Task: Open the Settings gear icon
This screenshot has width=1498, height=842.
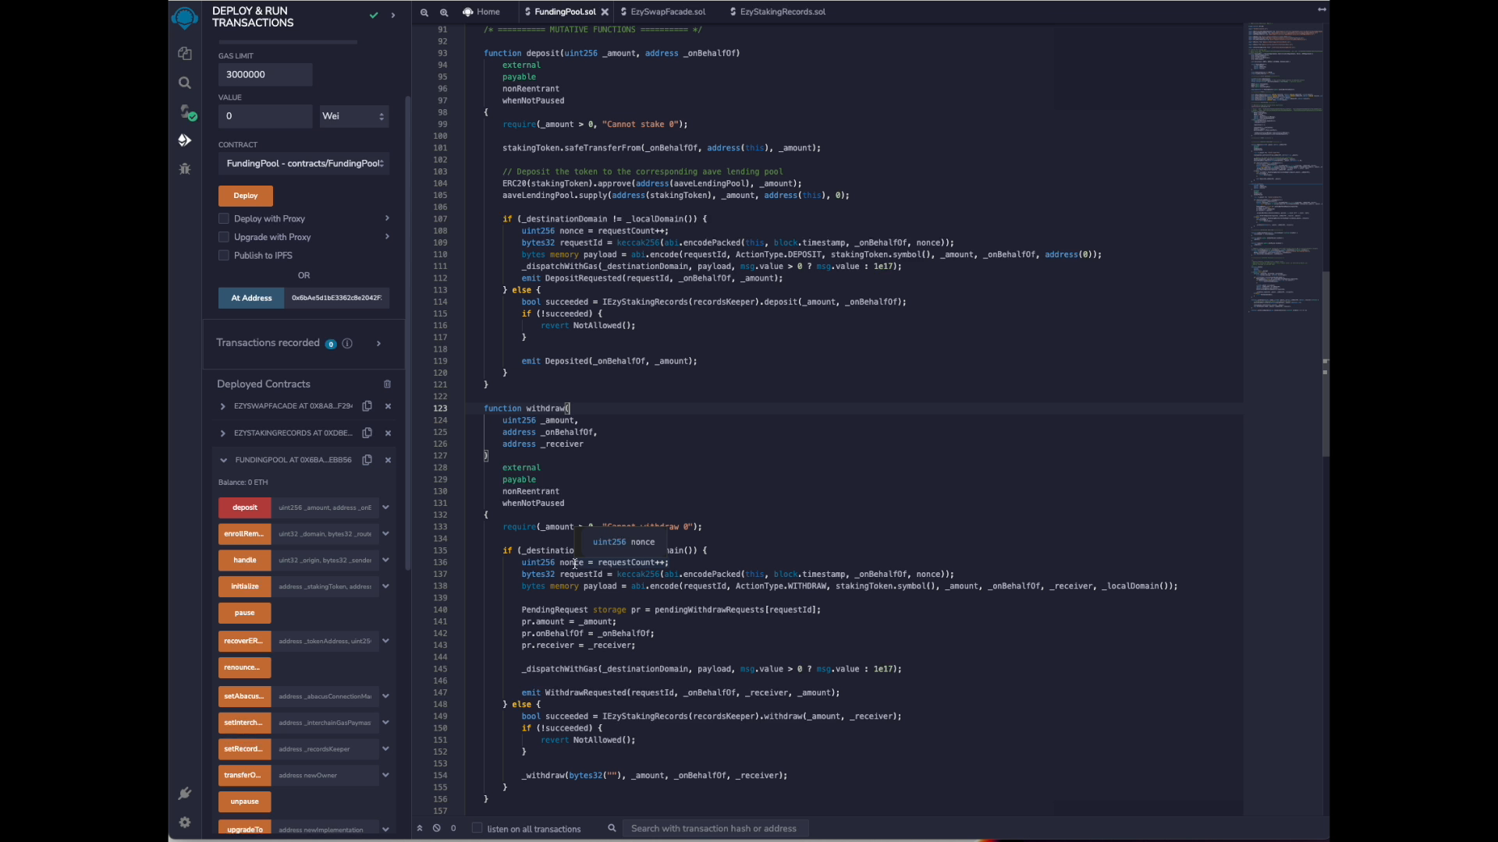Action: (x=185, y=823)
